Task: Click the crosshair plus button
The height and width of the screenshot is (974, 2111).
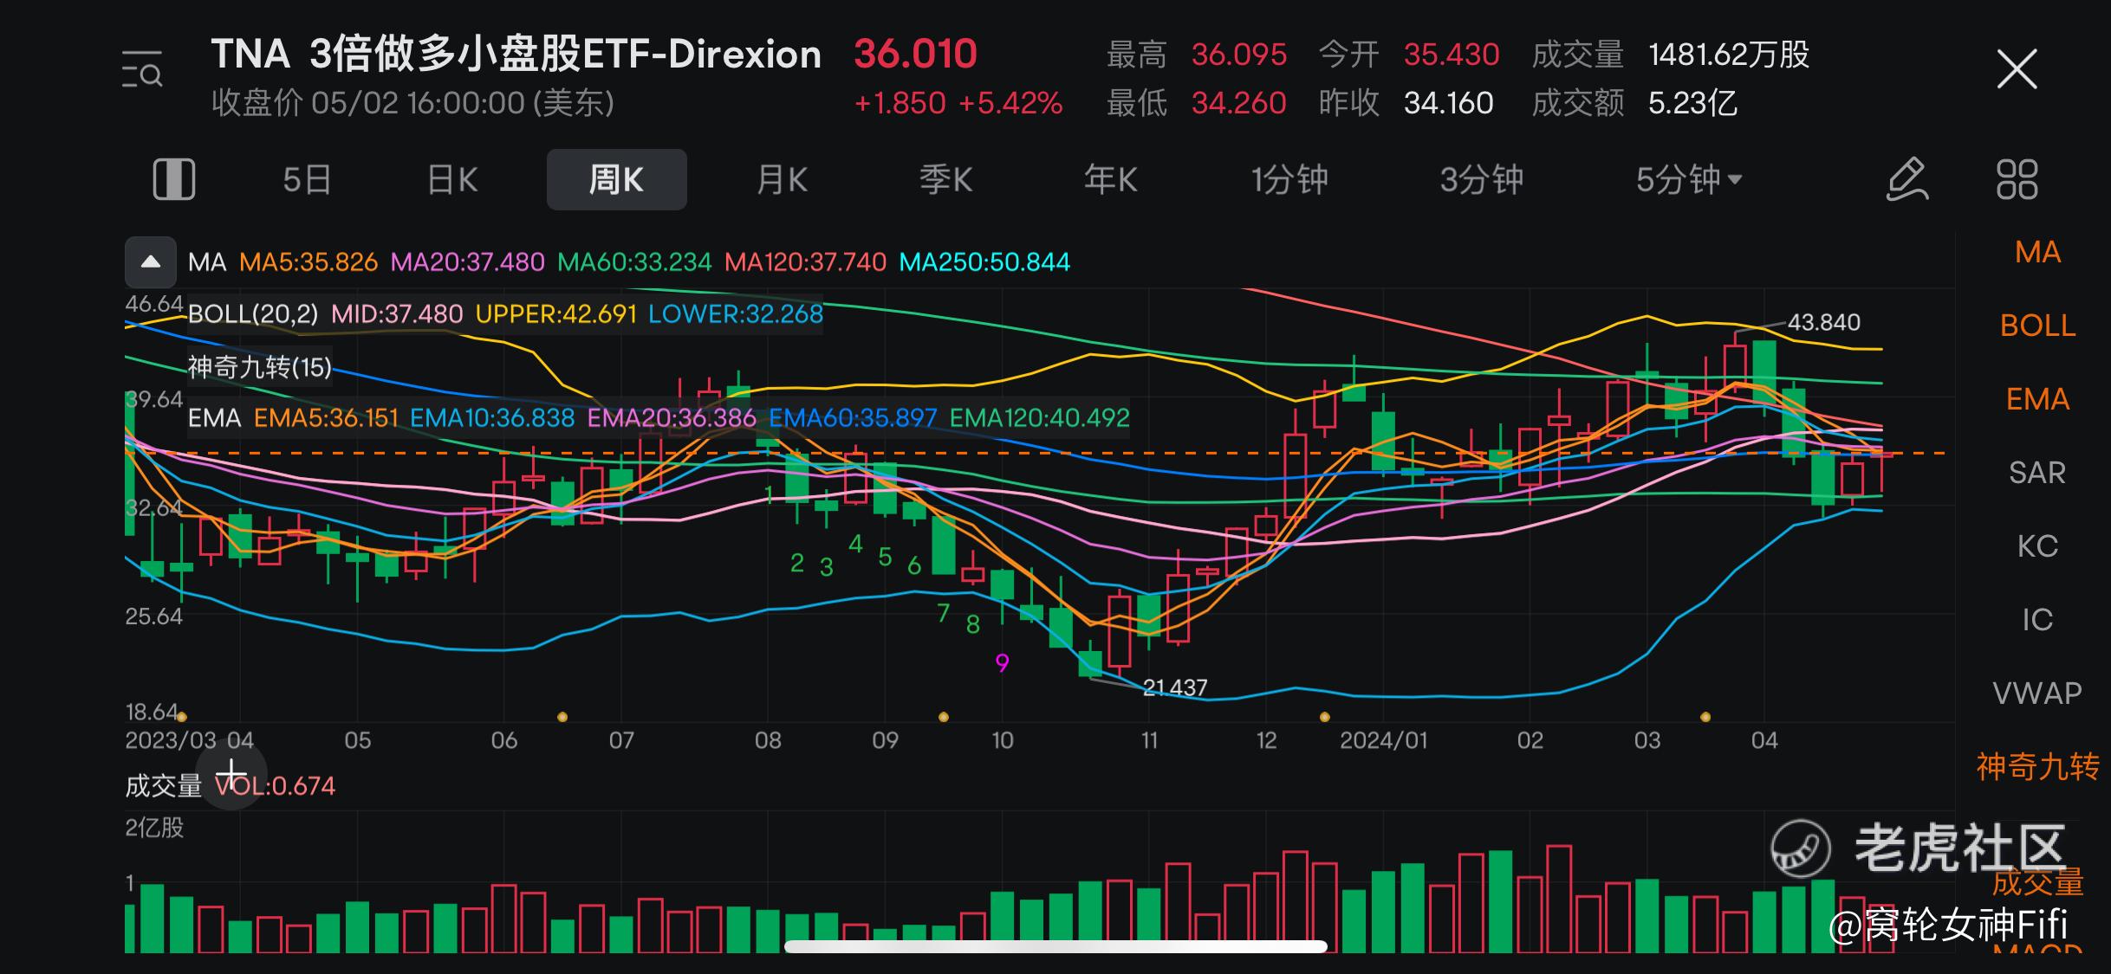Action: pyautogui.click(x=231, y=774)
